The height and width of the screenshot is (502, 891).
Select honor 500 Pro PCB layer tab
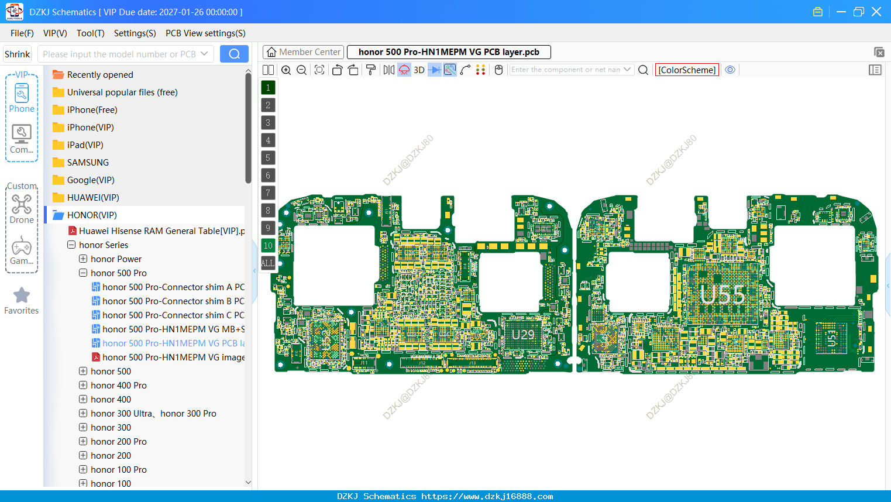[x=449, y=52]
